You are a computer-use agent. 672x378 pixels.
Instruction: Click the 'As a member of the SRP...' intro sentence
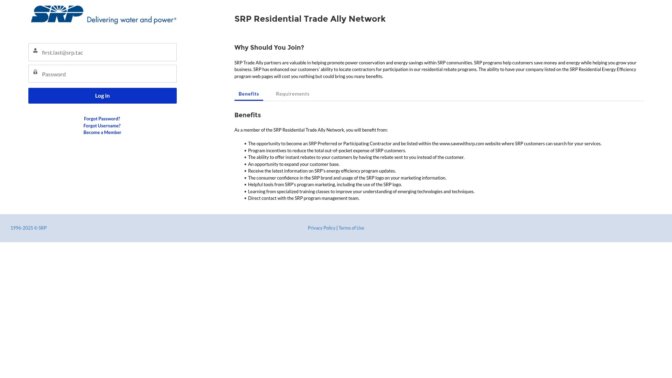pos(311,130)
